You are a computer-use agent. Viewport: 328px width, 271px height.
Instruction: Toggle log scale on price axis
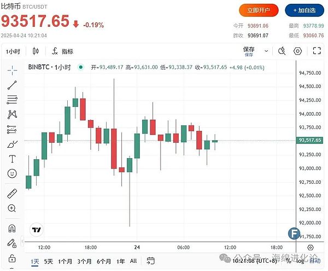tap(300, 261)
